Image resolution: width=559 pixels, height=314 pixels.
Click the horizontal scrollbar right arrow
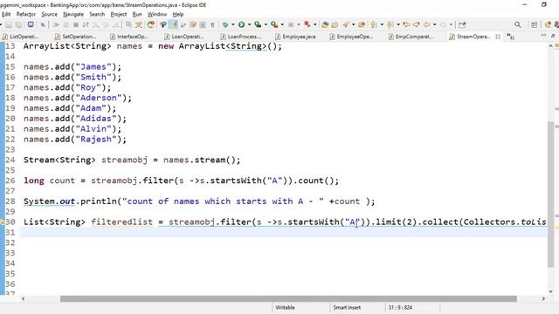543,298
